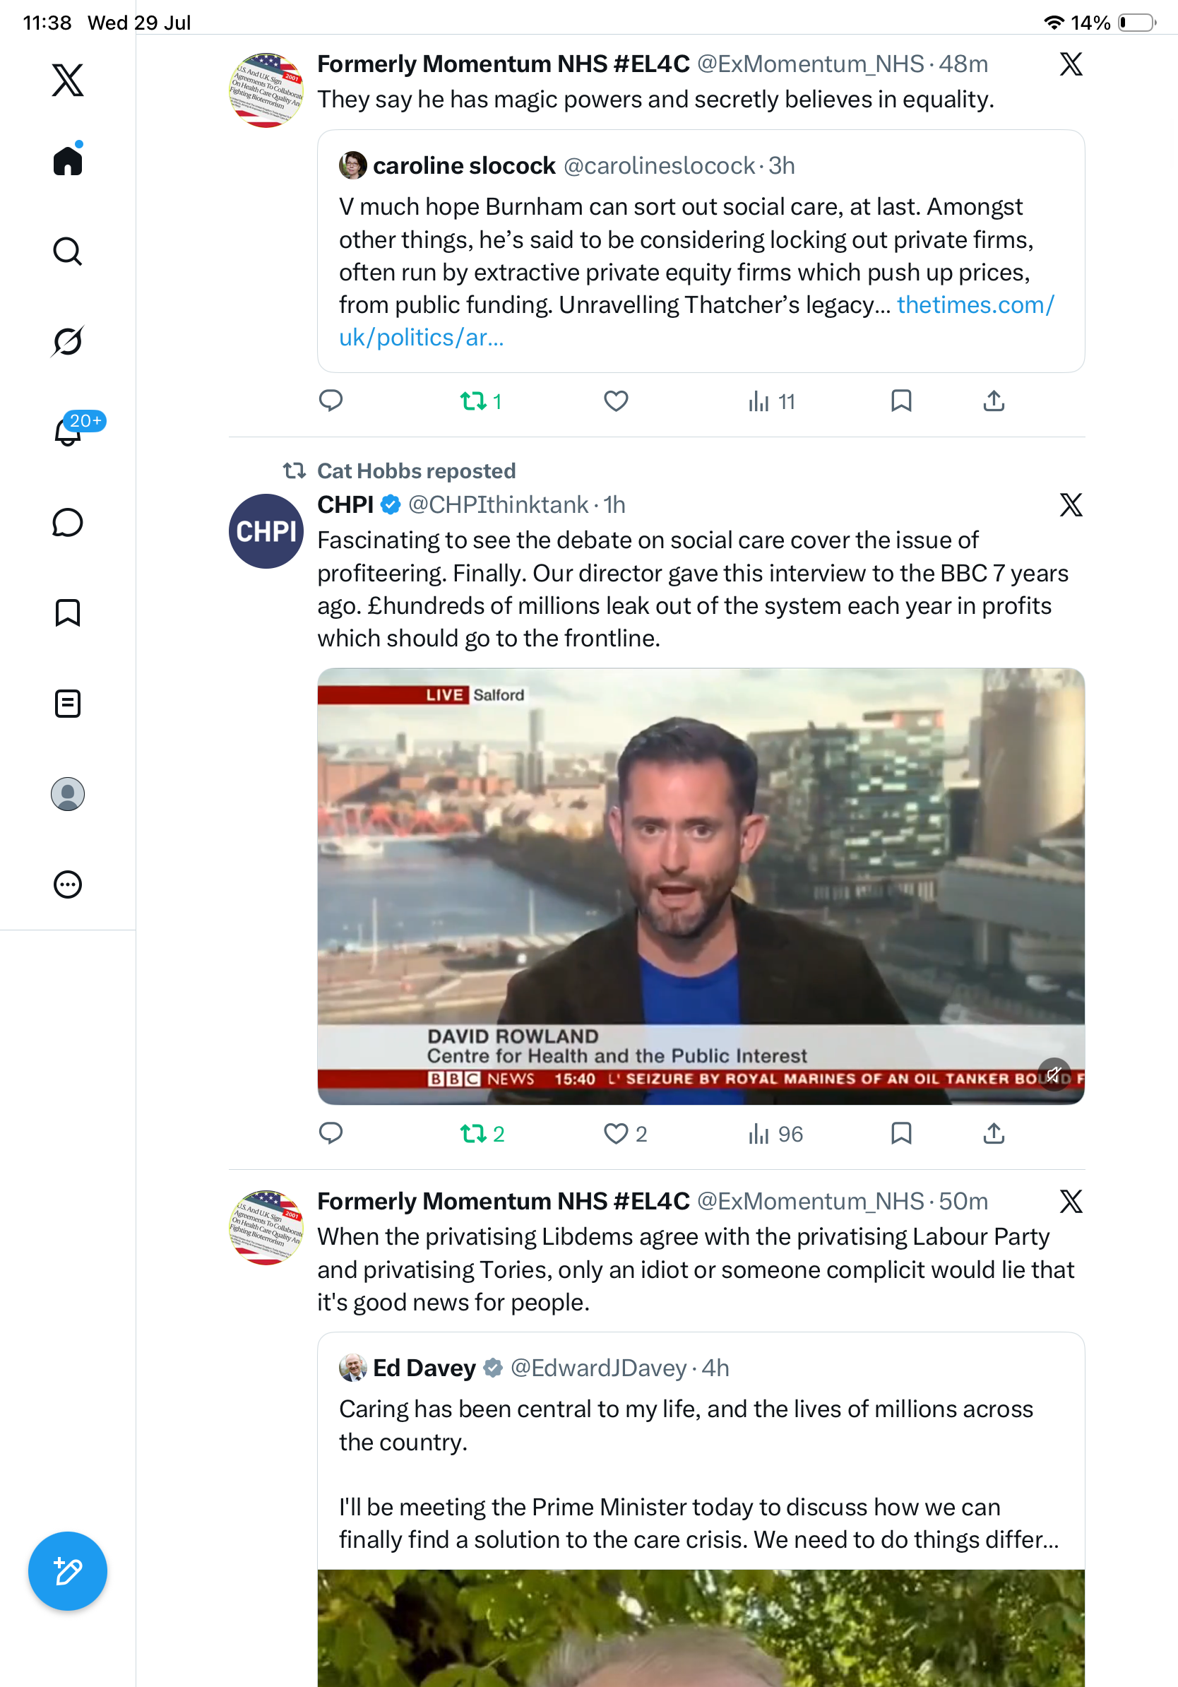
Task: Open the thetimes.com article link
Action: 696,320
